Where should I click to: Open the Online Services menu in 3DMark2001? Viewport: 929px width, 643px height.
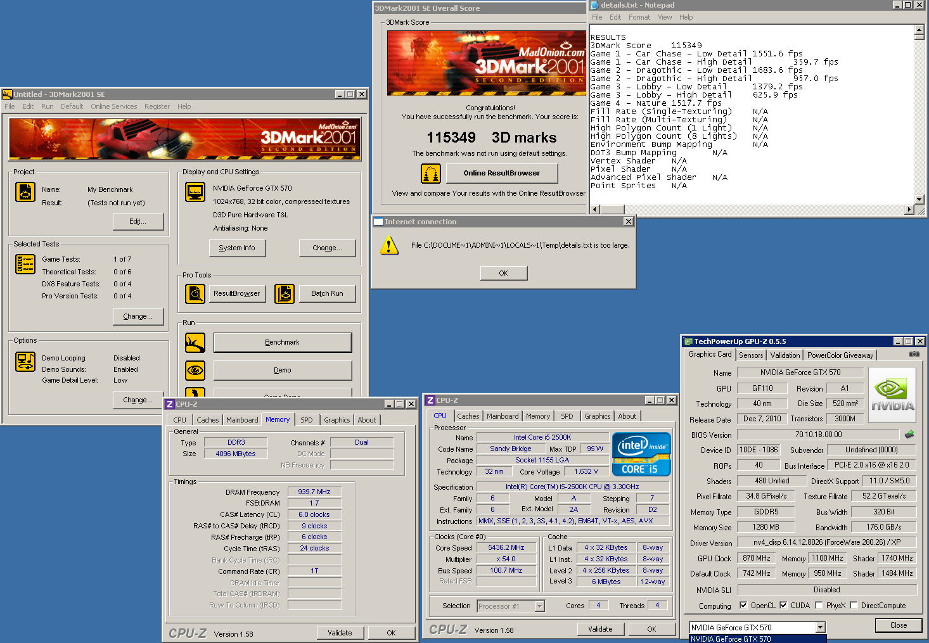point(114,106)
